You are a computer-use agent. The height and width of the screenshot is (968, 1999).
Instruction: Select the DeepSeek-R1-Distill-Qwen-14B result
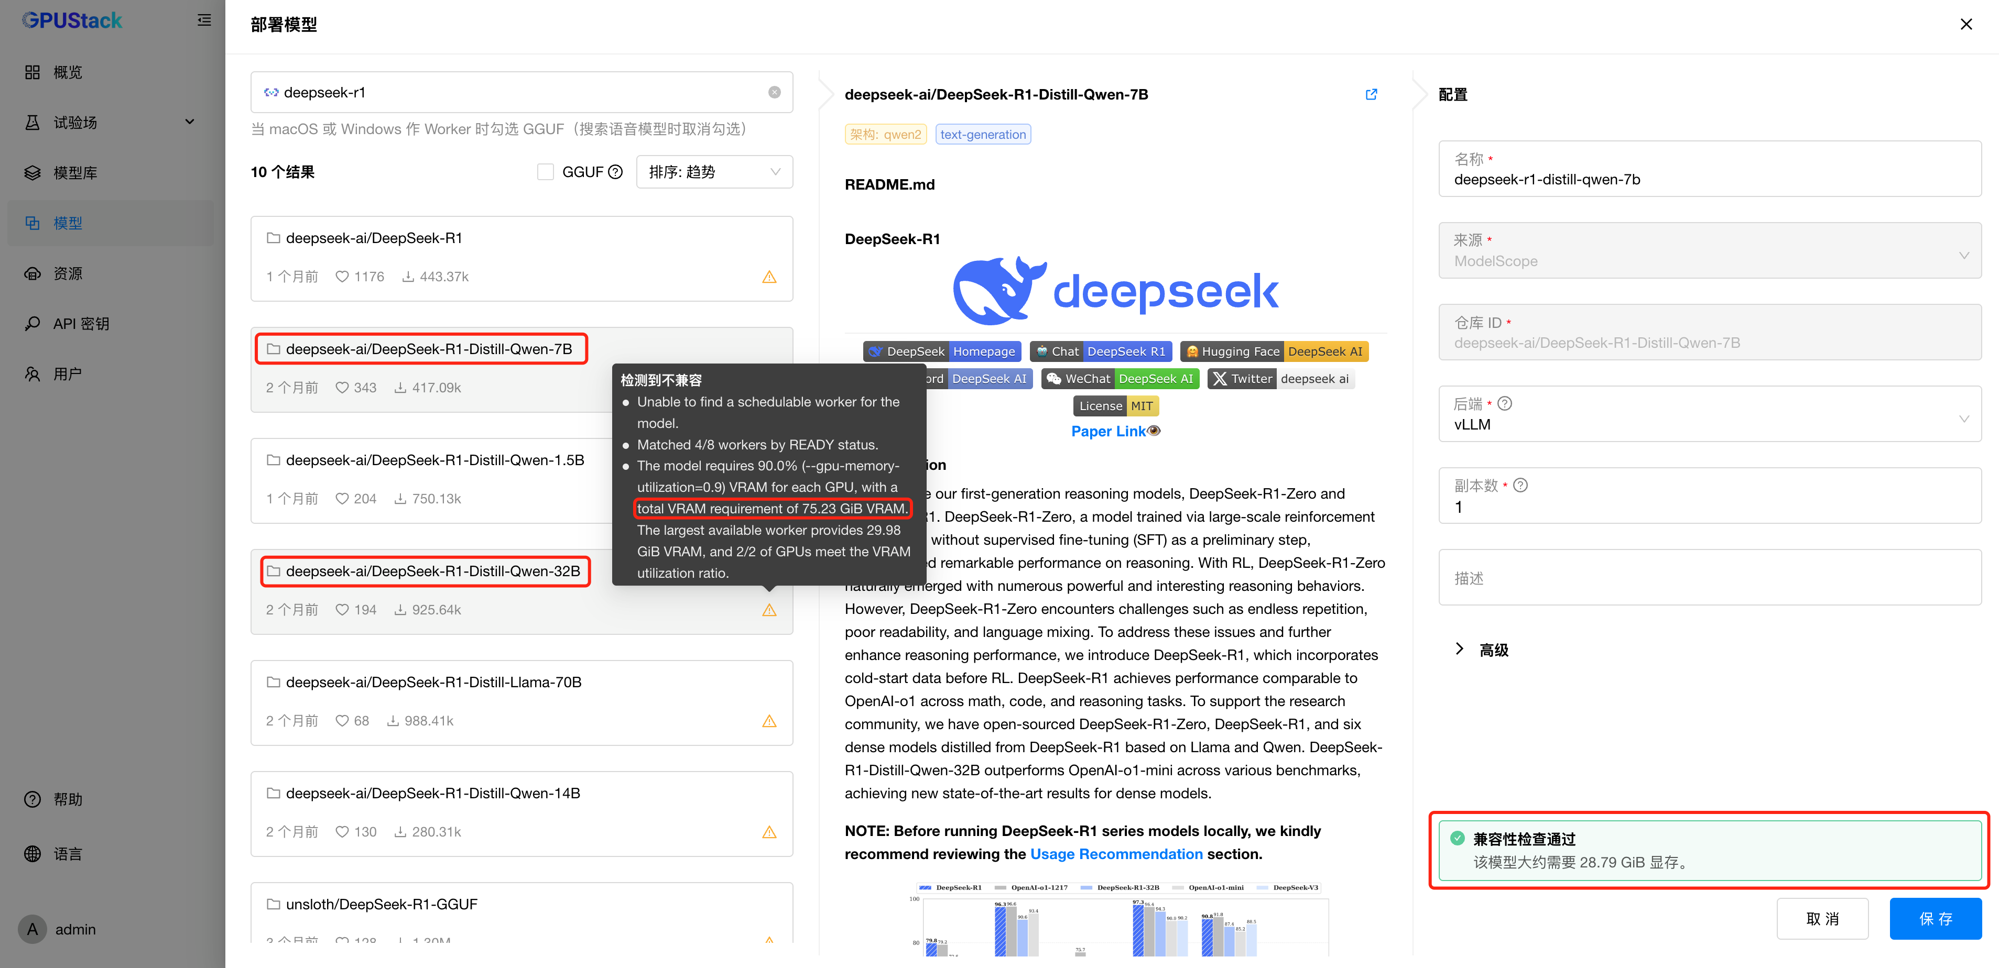[433, 794]
